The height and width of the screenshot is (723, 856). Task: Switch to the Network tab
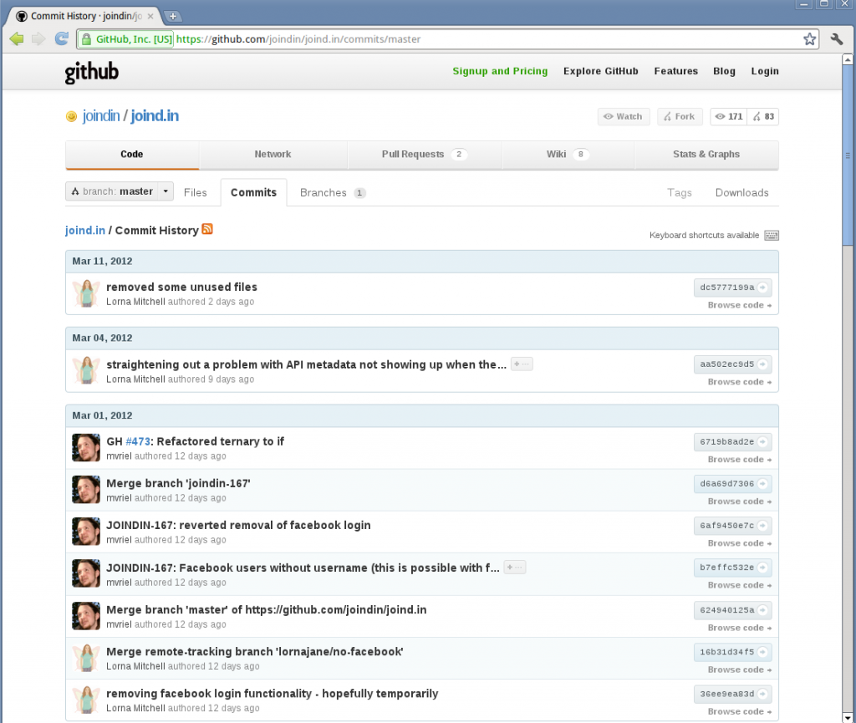(x=273, y=155)
